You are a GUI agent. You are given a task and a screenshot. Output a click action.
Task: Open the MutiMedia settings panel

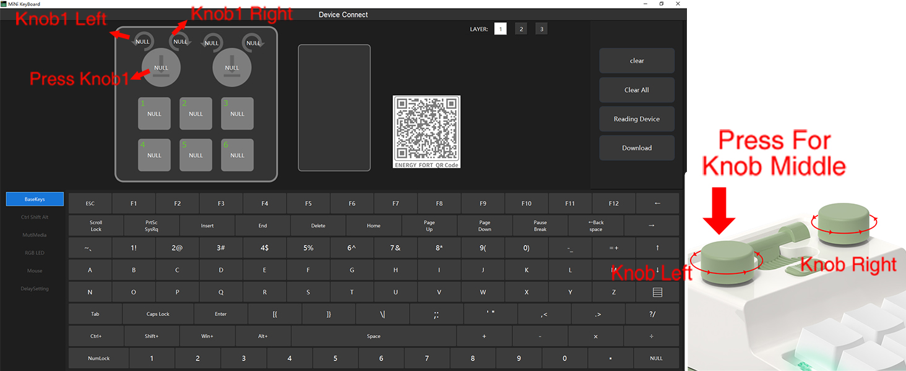[34, 235]
